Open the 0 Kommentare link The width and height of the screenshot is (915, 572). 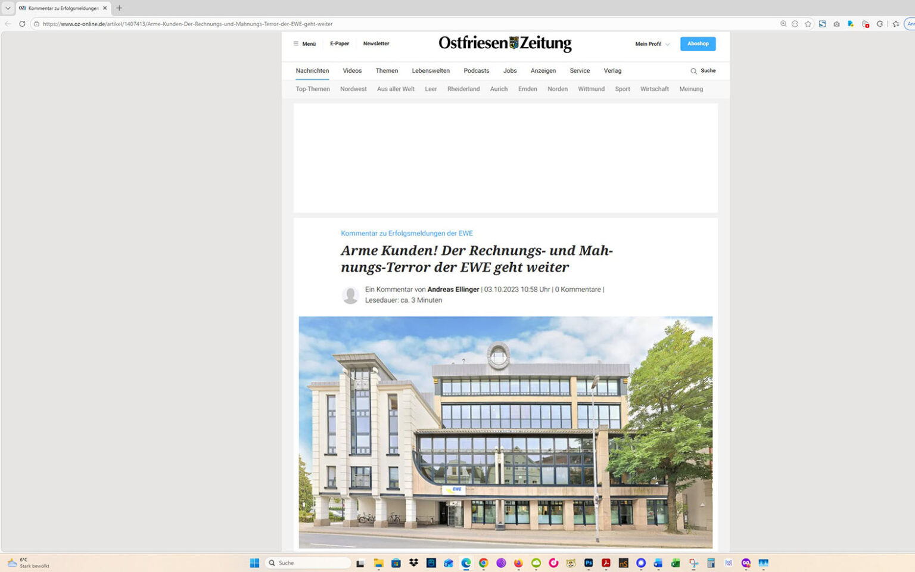pyautogui.click(x=577, y=289)
